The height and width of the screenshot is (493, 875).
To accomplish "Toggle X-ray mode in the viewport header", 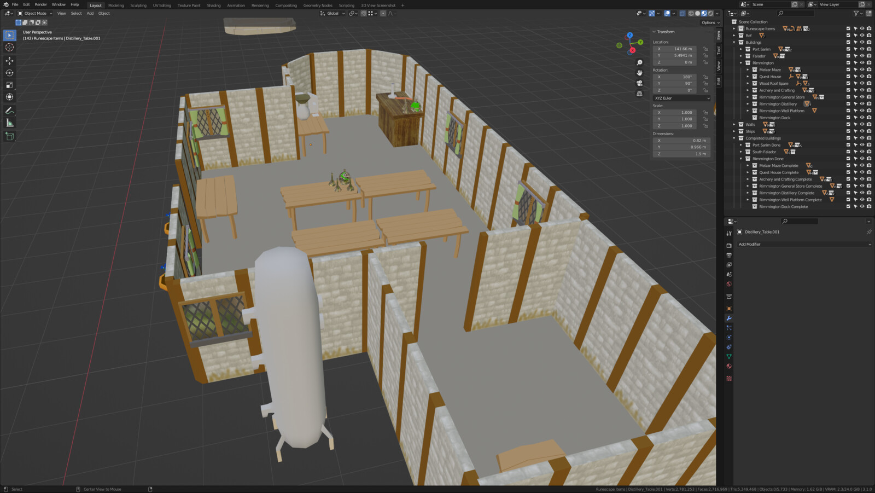I will [682, 13].
